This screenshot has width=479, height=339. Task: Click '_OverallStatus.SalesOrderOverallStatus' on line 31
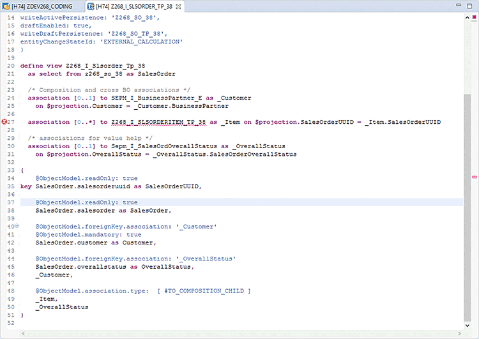(225, 154)
